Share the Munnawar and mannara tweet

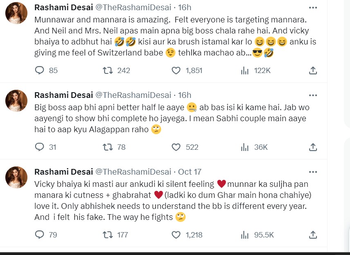click(313, 71)
